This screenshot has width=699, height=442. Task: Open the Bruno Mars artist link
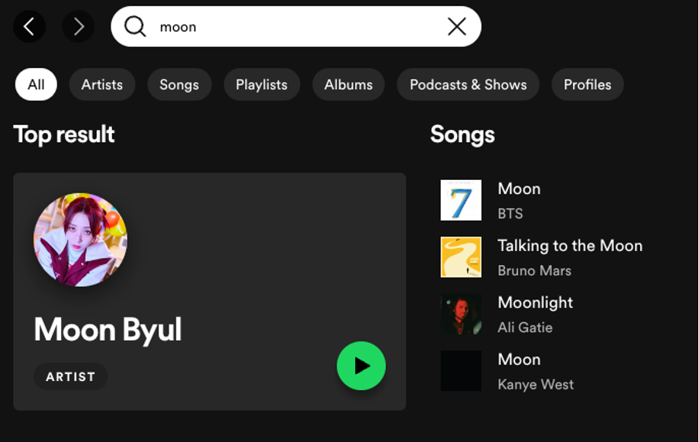(x=534, y=270)
